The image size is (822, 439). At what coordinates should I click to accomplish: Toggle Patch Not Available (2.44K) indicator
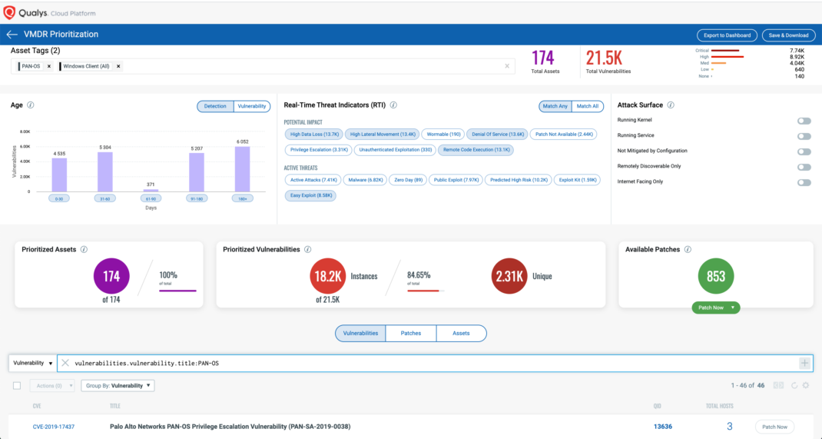(x=564, y=135)
